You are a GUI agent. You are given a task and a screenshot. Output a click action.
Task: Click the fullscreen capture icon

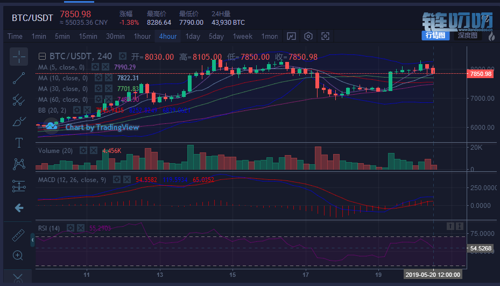pos(325,36)
